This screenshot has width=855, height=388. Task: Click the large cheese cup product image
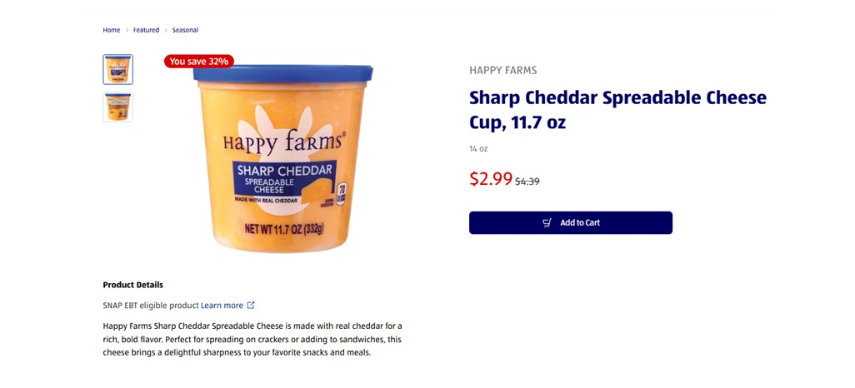pos(281,157)
